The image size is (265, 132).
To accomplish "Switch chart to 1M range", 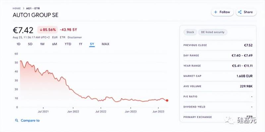I will (x=42, y=44).
